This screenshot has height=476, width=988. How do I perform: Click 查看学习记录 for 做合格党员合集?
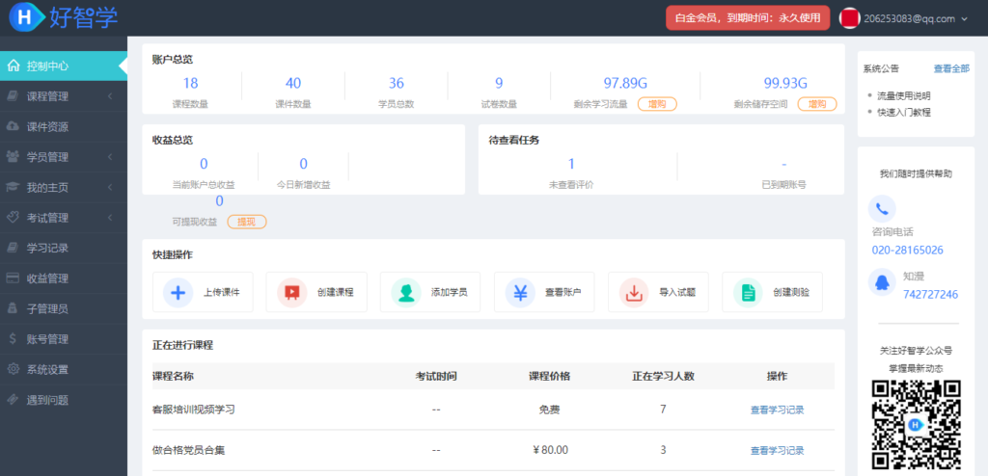point(777,451)
